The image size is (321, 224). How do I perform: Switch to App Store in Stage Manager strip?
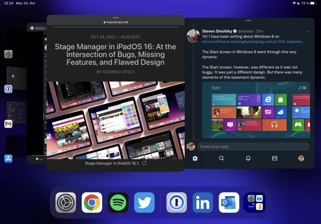(x=8, y=159)
